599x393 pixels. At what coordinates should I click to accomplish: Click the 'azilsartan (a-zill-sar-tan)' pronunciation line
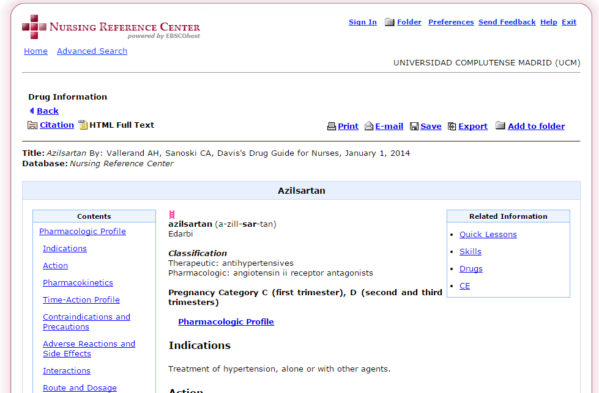(222, 224)
